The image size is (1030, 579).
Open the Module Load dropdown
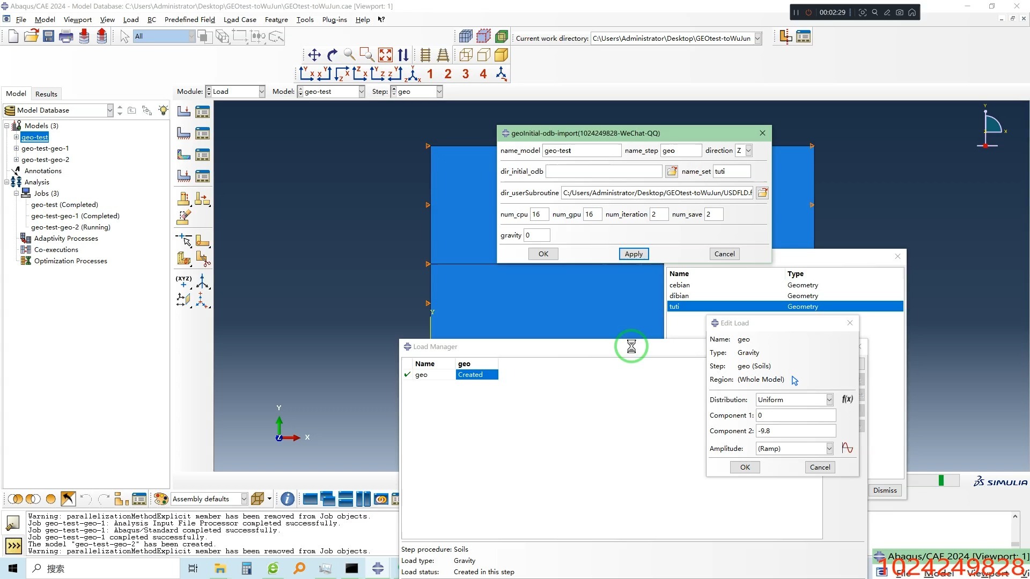[x=261, y=92]
